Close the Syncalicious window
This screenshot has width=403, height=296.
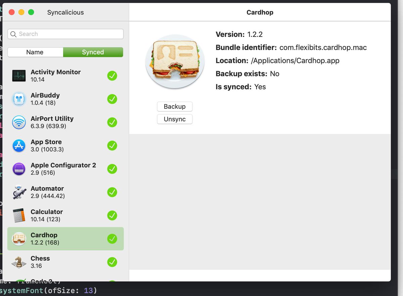click(12, 12)
